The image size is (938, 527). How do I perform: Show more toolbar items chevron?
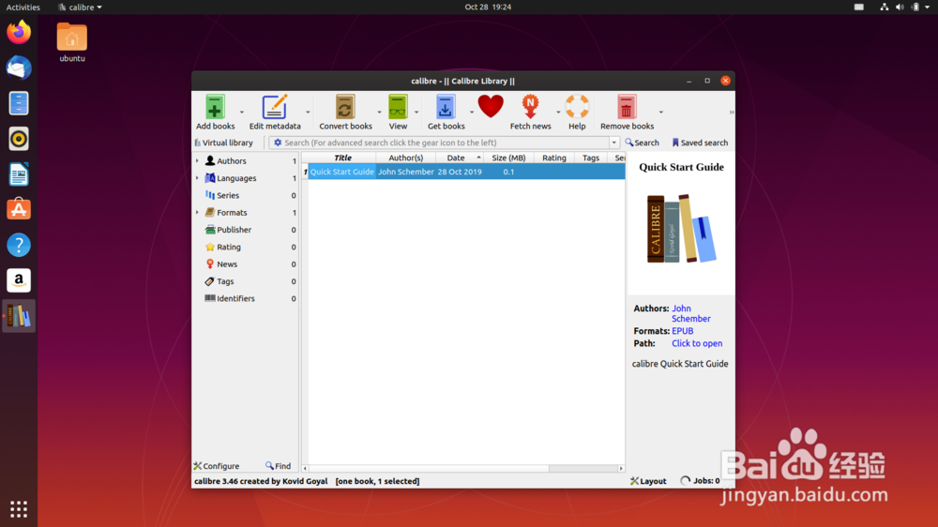[731, 113]
